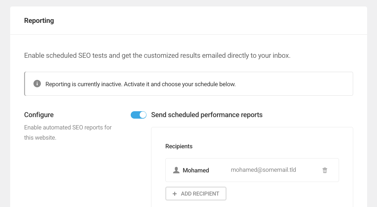Viewport: 377px width, 207px height.
Task: Click the Activate it instruction message
Action: (141, 84)
